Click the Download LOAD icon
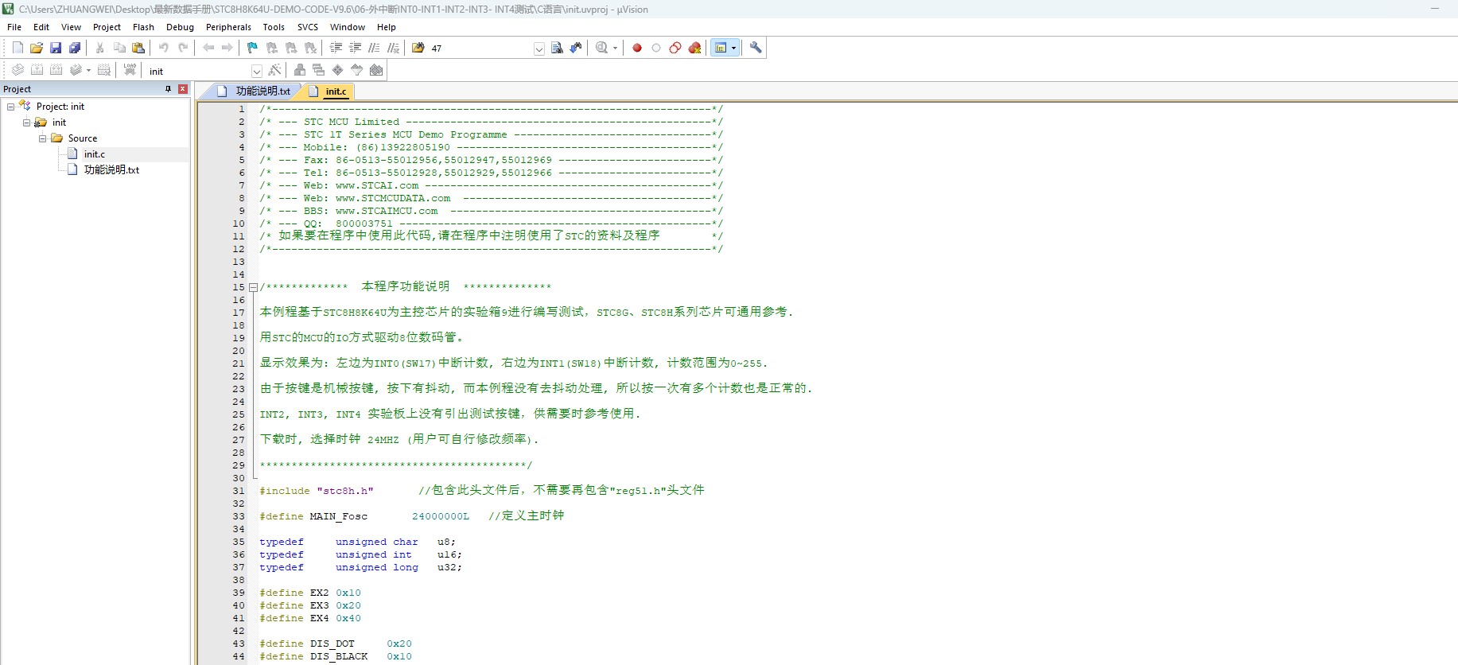 [x=130, y=70]
